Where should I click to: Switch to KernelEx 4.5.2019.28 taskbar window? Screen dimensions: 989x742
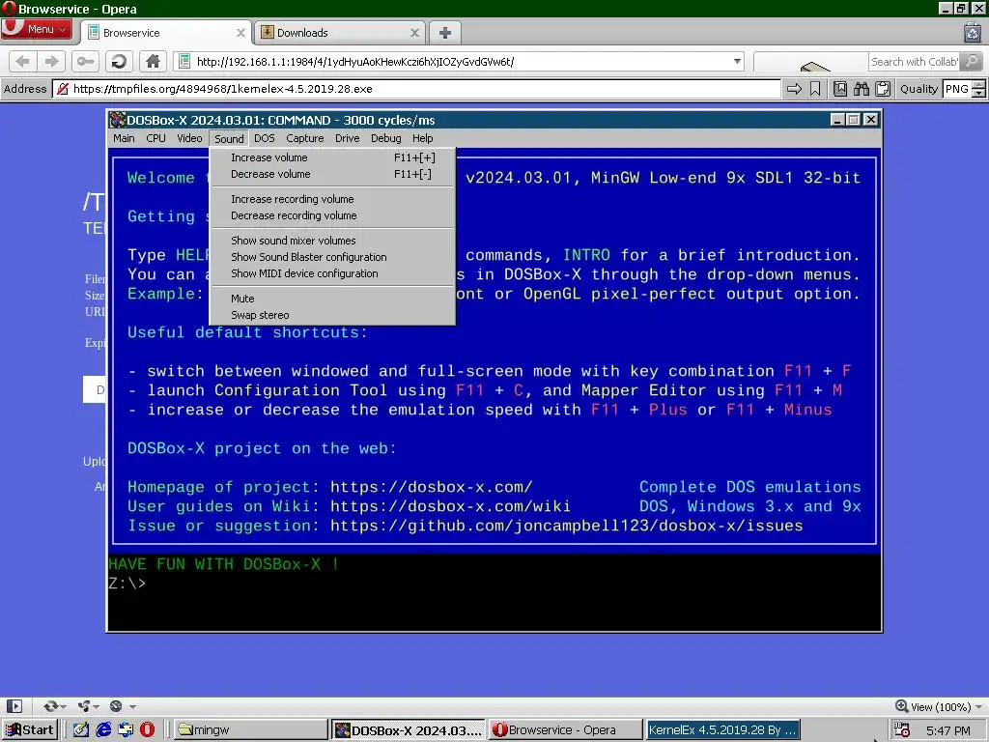723,730
